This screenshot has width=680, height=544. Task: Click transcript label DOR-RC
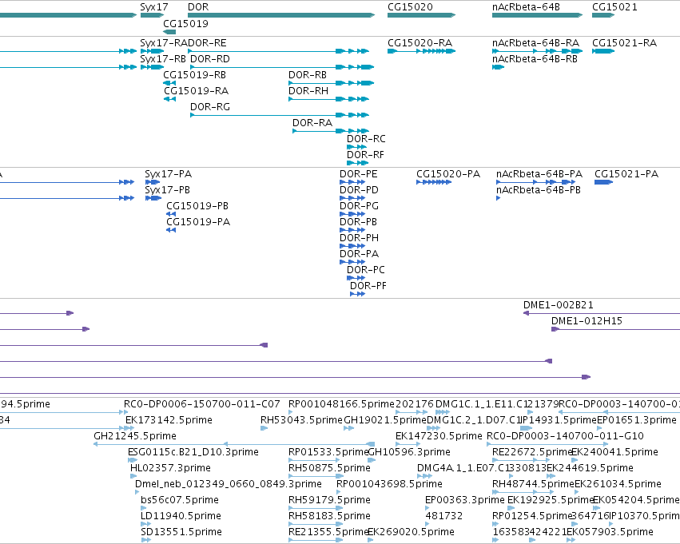tap(366, 139)
